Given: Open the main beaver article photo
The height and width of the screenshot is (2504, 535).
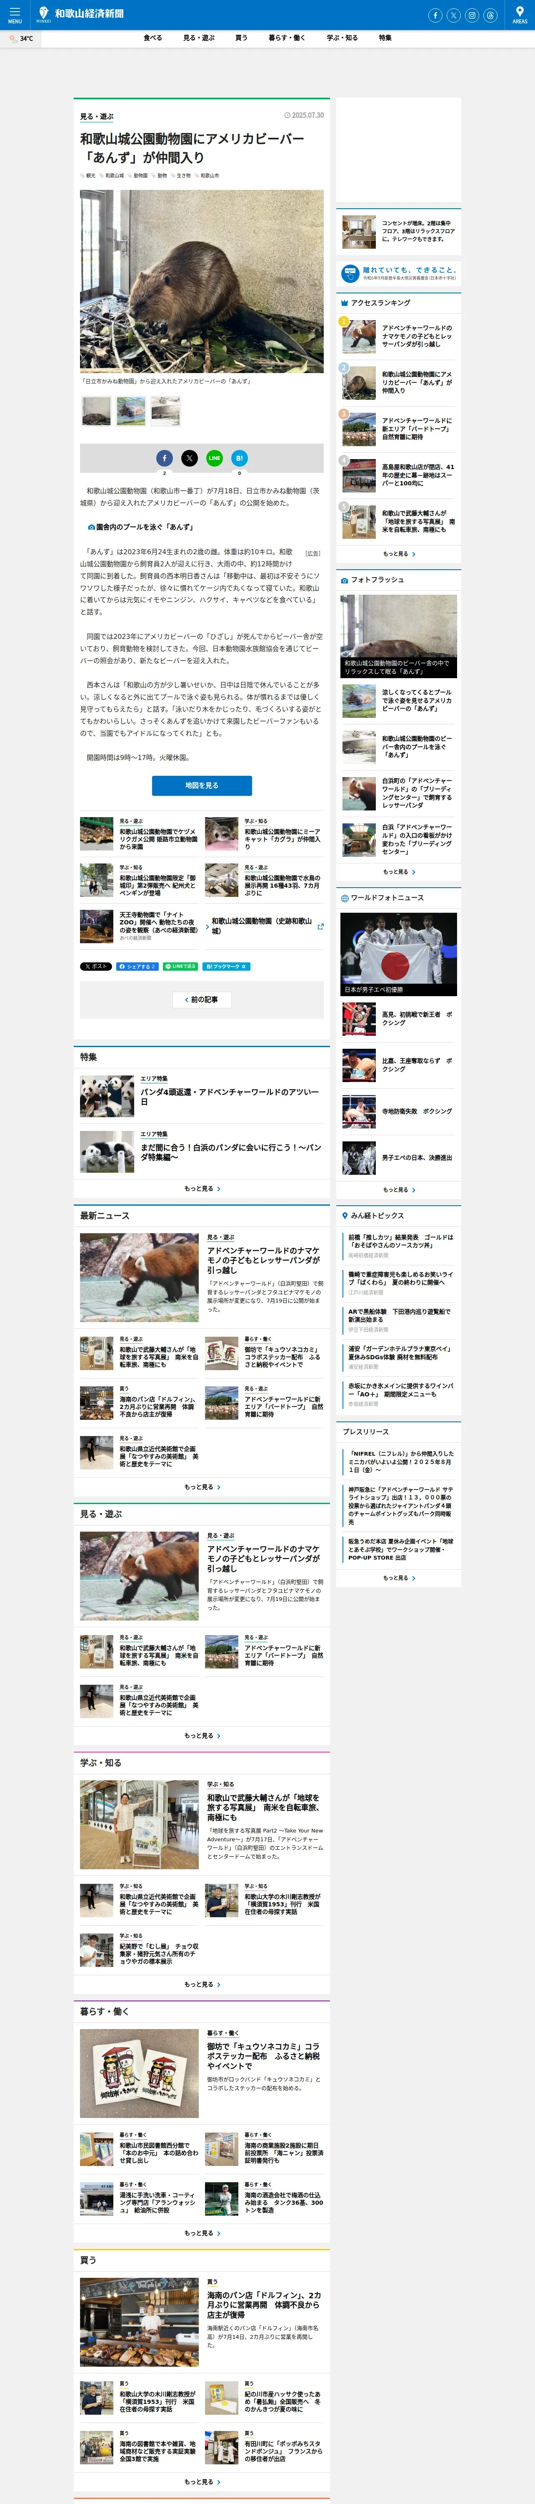Looking at the screenshot, I should tap(202, 281).
